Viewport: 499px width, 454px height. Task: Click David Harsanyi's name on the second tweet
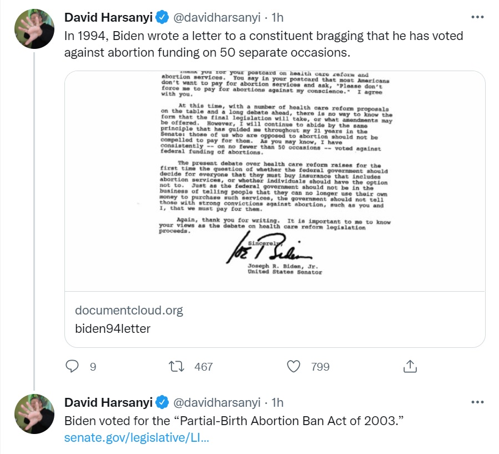pos(109,402)
